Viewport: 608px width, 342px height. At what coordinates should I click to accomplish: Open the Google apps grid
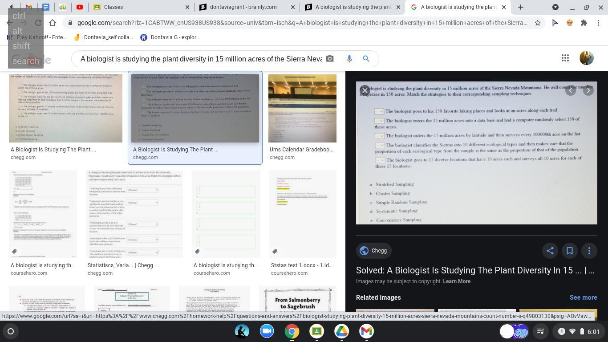(x=565, y=58)
